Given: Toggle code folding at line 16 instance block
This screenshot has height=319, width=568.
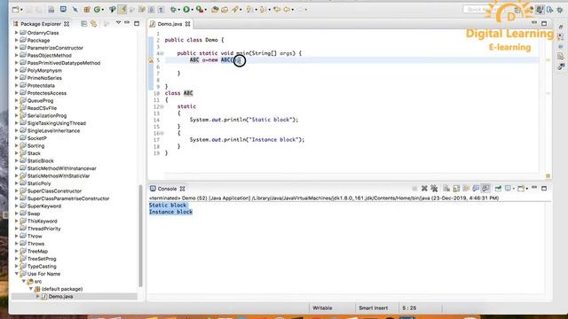Looking at the screenshot, I should click(x=162, y=134).
